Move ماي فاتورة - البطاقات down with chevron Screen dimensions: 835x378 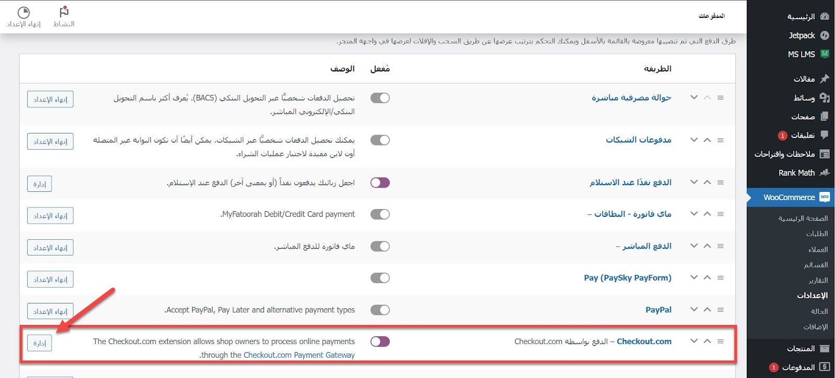pyautogui.click(x=694, y=214)
